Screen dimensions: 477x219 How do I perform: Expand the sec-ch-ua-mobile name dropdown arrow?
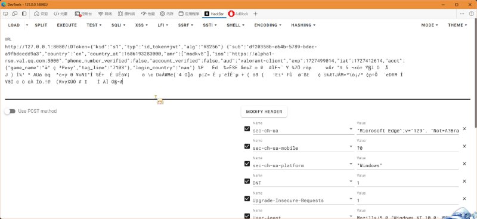coord(351,147)
